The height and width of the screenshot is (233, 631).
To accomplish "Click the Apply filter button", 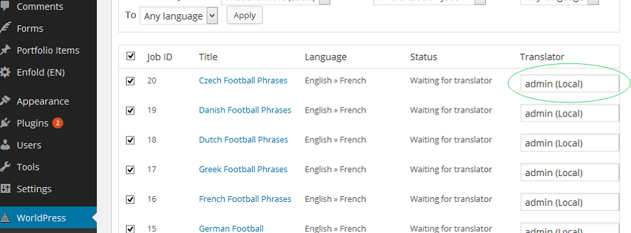I will pyautogui.click(x=245, y=16).
